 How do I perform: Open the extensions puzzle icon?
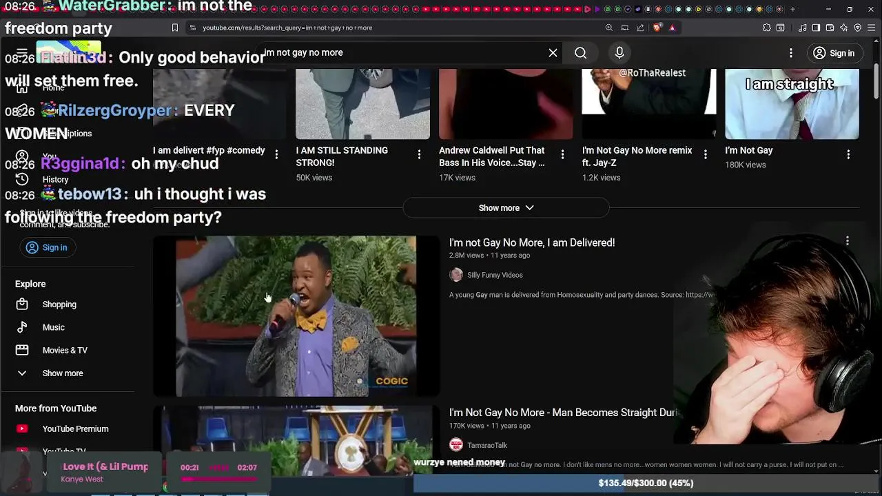(767, 28)
